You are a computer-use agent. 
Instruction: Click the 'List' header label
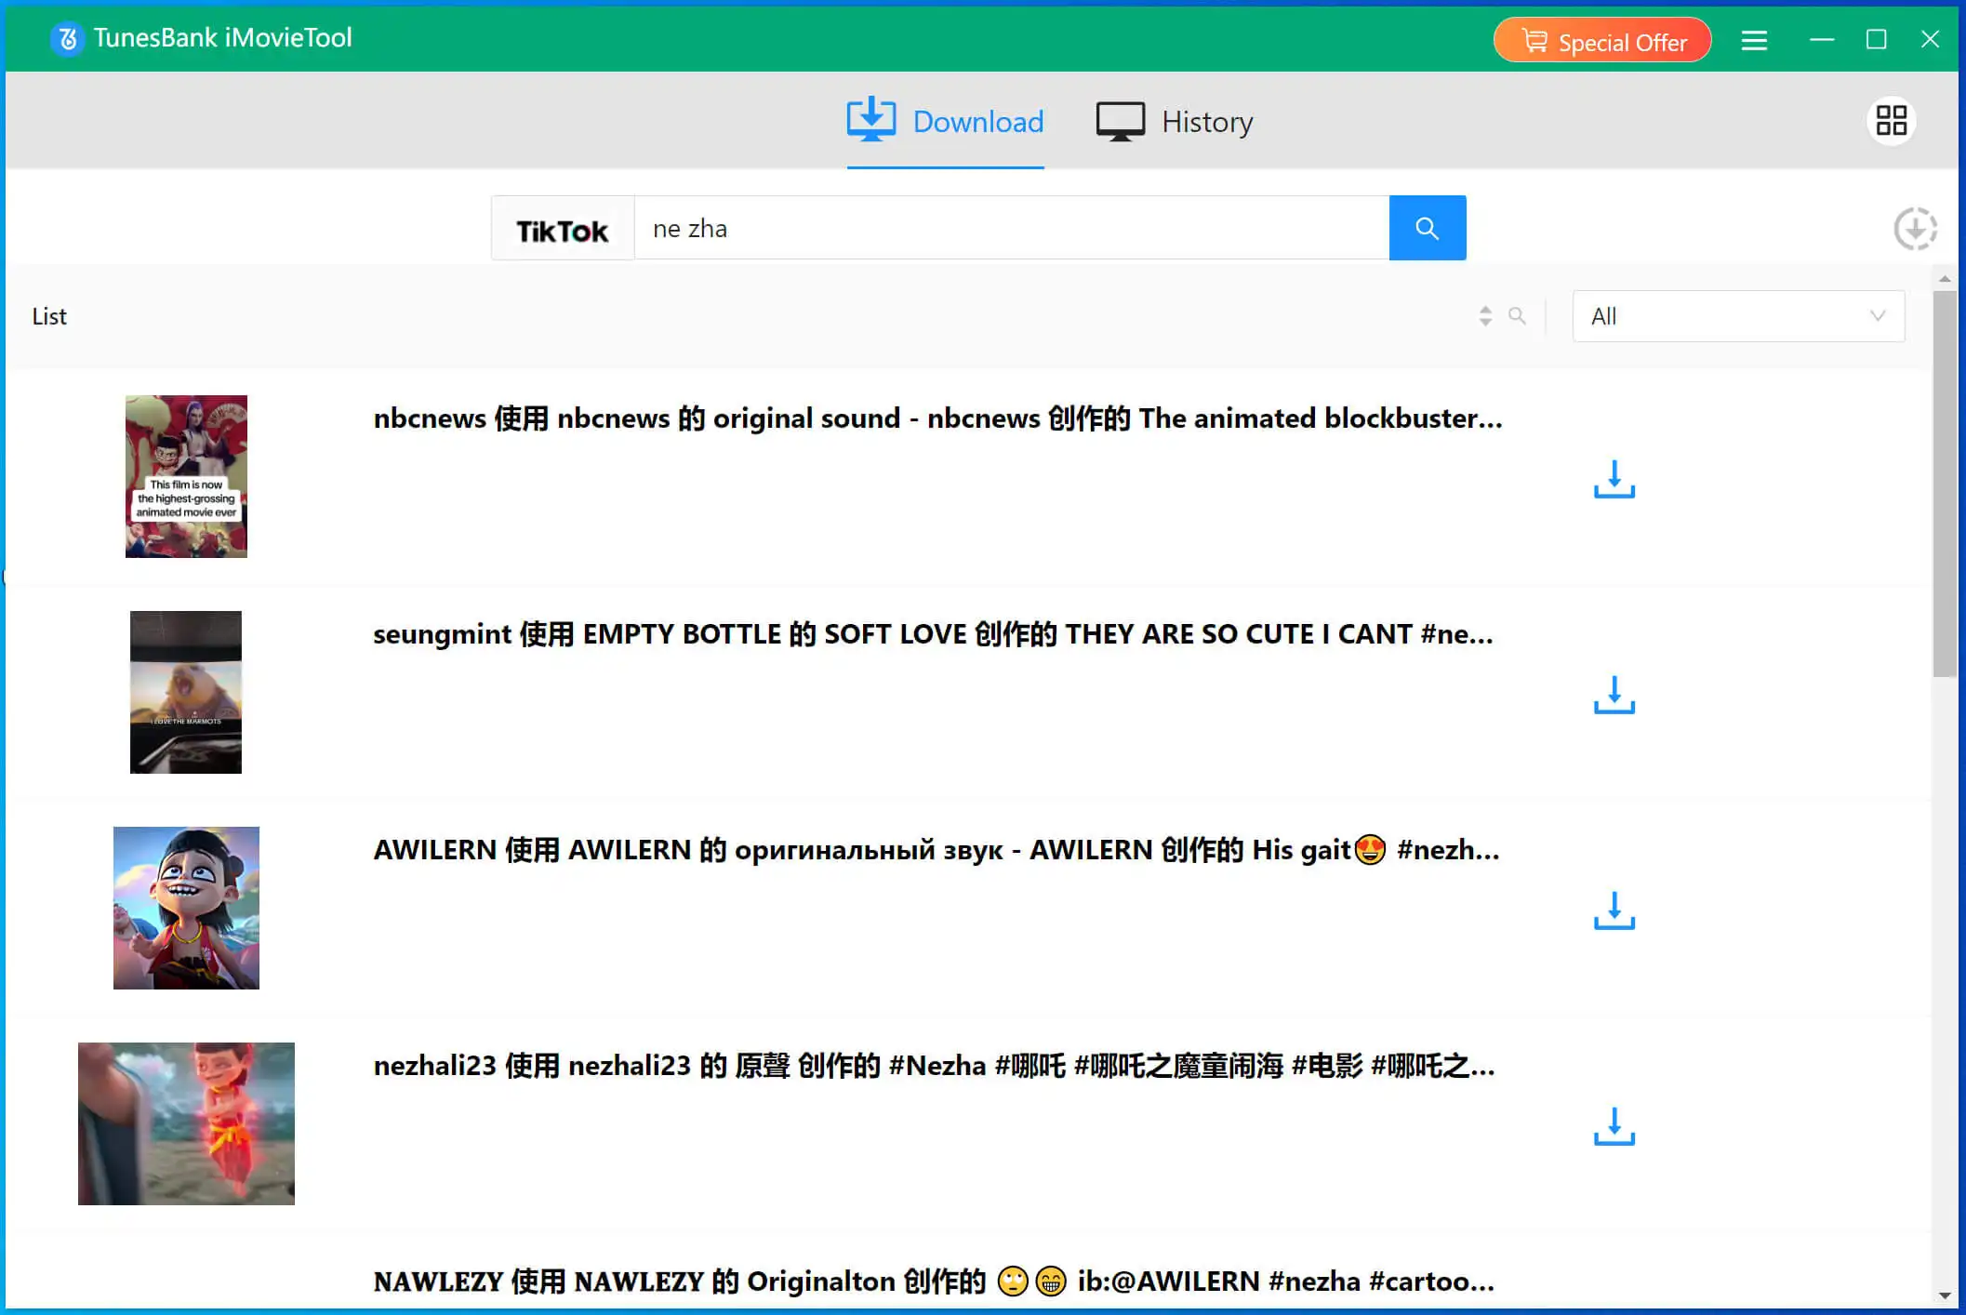pyautogui.click(x=49, y=316)
